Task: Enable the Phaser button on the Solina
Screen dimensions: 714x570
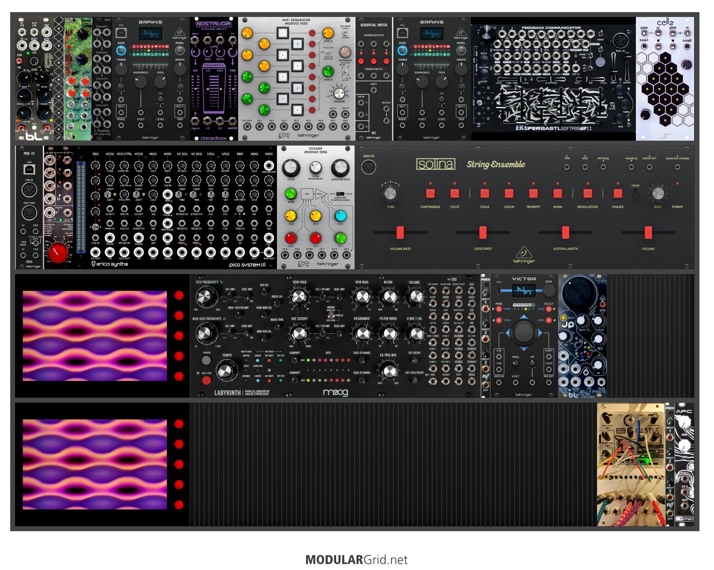Action: (617, 194)
